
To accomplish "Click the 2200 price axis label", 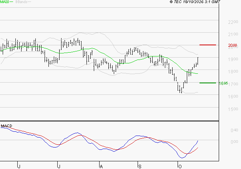I will coord(233,22).
